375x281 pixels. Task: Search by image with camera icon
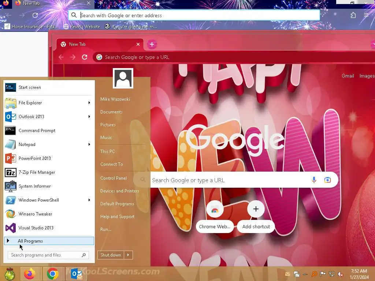328,180
